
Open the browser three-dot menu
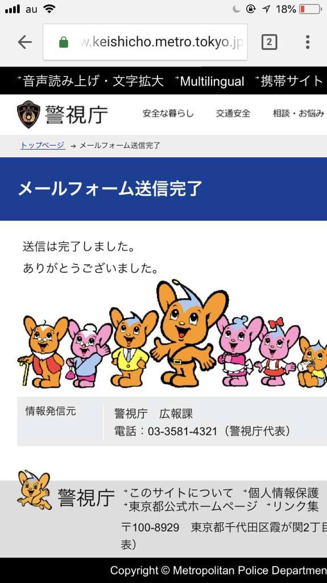click(307, 42)
